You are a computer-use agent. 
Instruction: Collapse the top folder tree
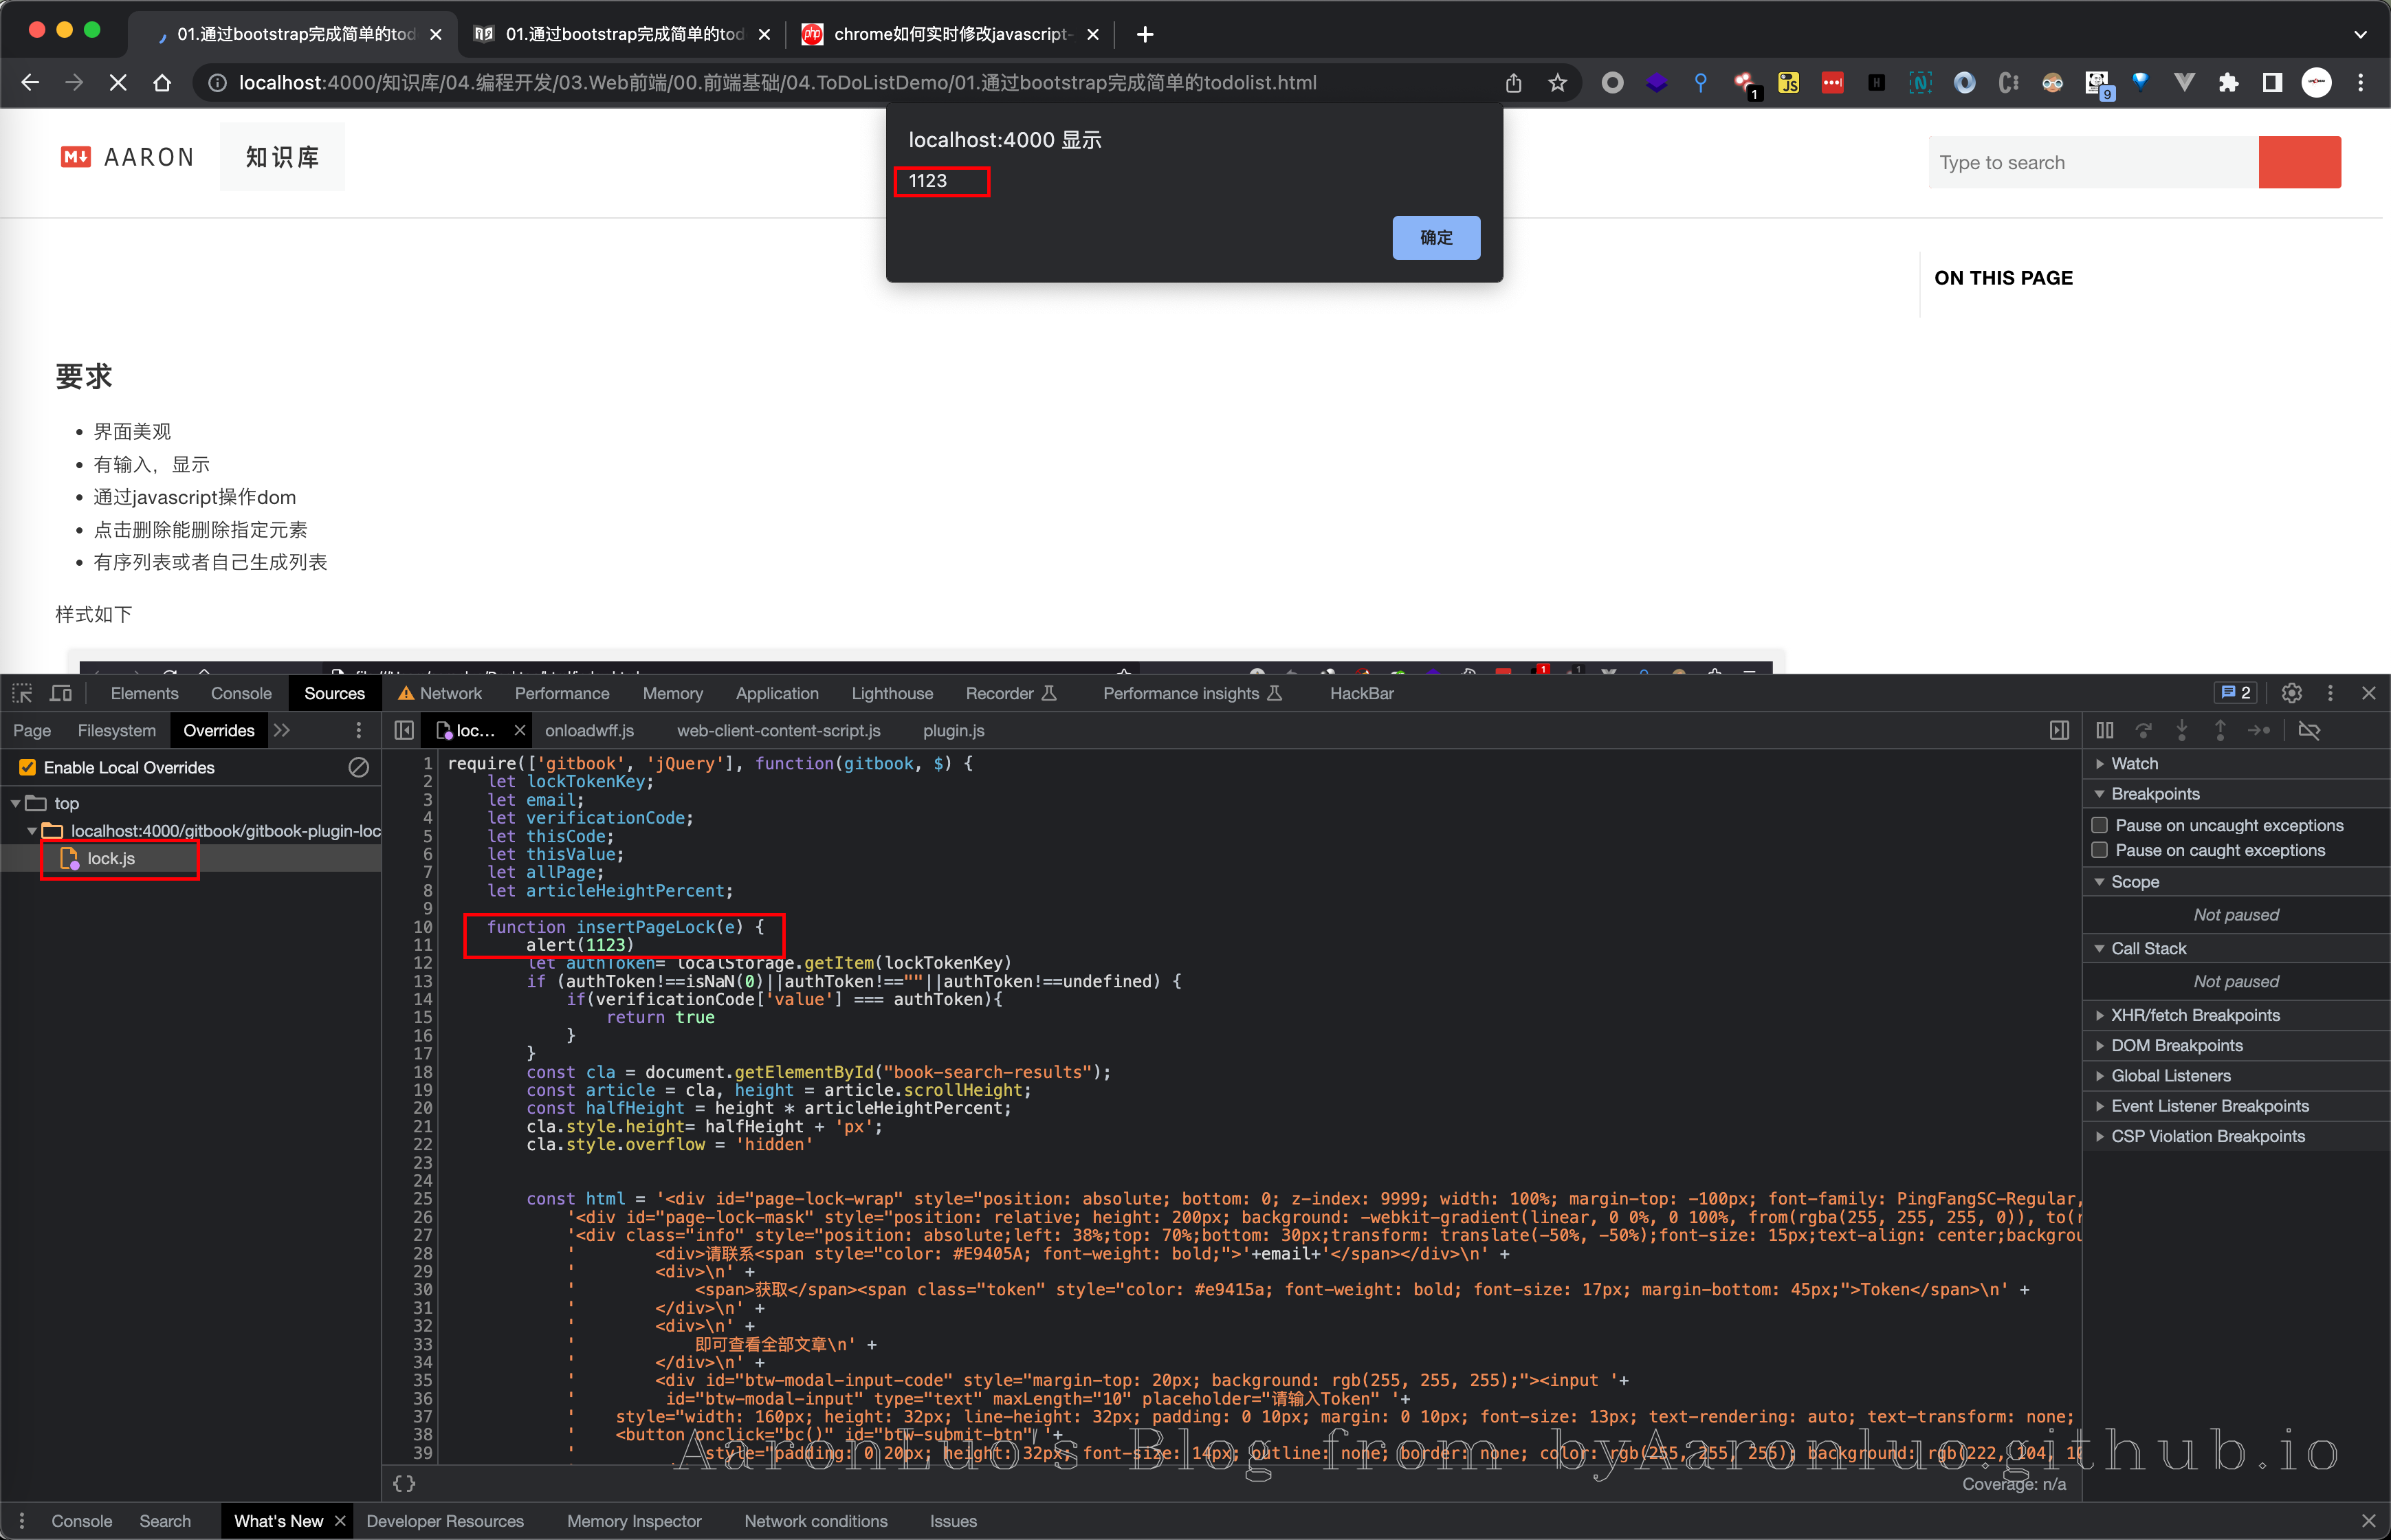point(16,803)
